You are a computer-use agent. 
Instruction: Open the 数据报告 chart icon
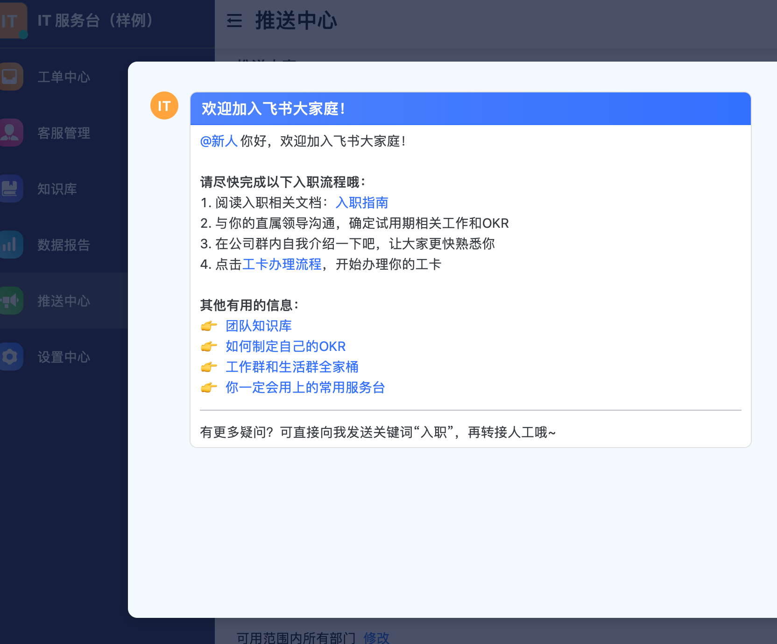point(11,245)
